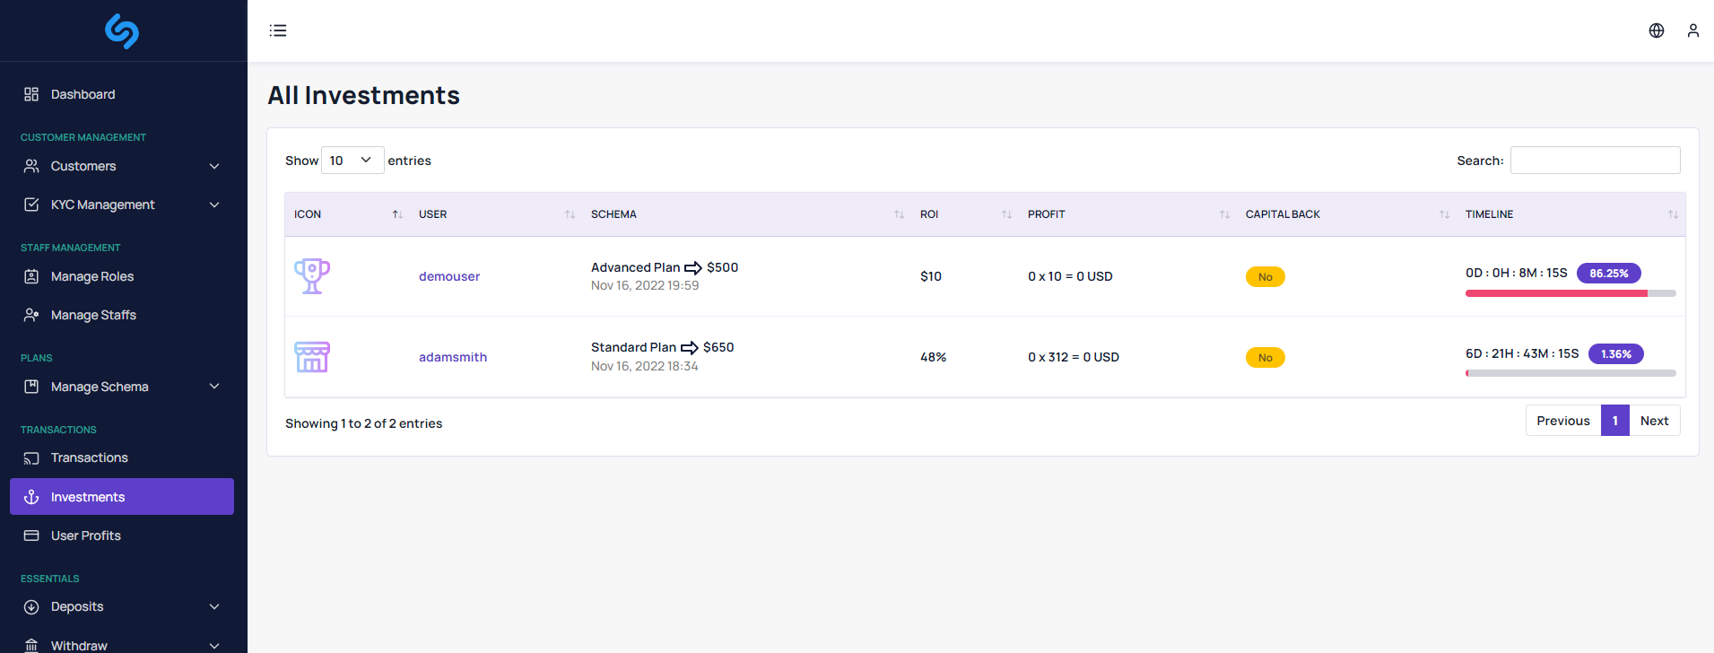Expand the Manage Schema submenu
This screenshot has height=653, width=1714.
point(122,387)
